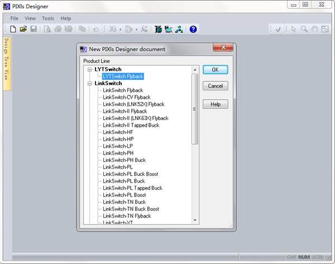Click the Cancel button

(216, 86)
